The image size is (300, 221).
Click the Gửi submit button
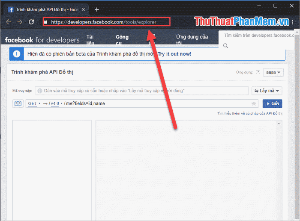(x=272, y=103)
